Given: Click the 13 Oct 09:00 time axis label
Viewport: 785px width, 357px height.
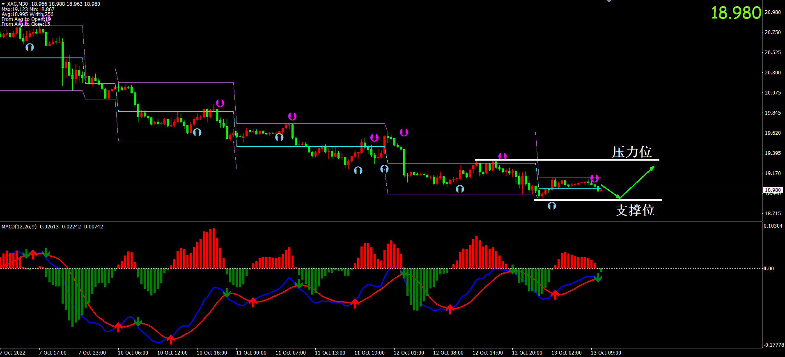Looking at the screenshot, I should [606, 352].
